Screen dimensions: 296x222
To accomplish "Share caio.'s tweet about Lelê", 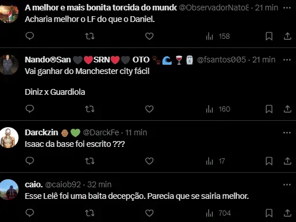I will [287, 213].
